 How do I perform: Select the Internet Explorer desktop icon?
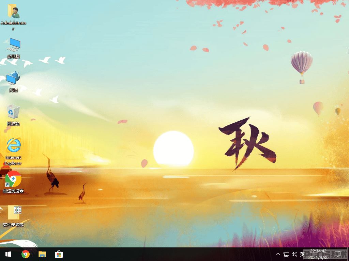pyautogui.click(x=13, y=152)
